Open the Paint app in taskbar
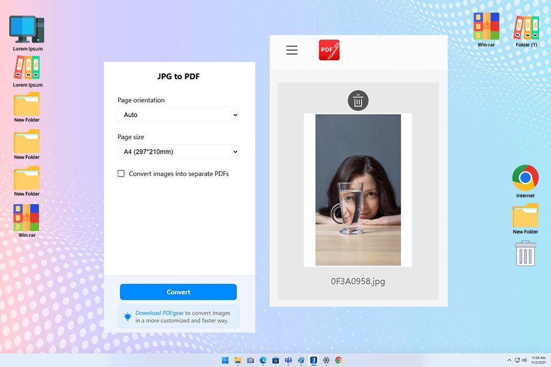This screenshot has height=367, width=551. tap(301, 360)
